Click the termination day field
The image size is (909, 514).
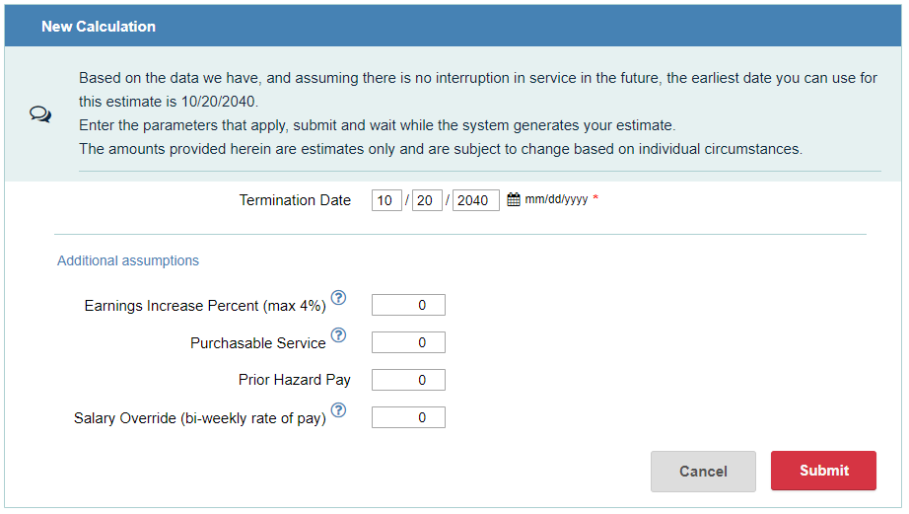coord(427,200)
